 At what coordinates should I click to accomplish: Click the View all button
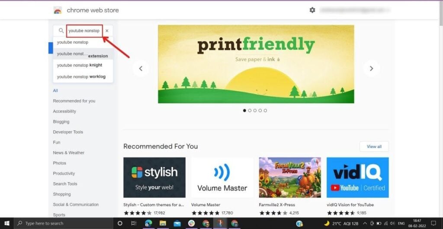374,146
